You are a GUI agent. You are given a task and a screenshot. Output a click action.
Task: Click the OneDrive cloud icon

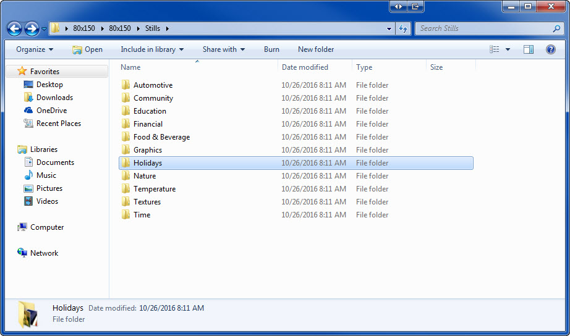coord(28,110)
